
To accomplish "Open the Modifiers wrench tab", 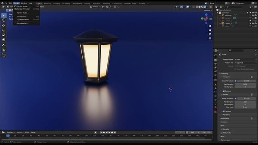I will (x=216, y=89).
